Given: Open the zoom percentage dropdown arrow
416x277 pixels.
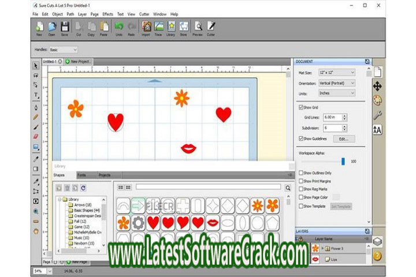Looking at the screenshot, I should (x=50, y=271).
